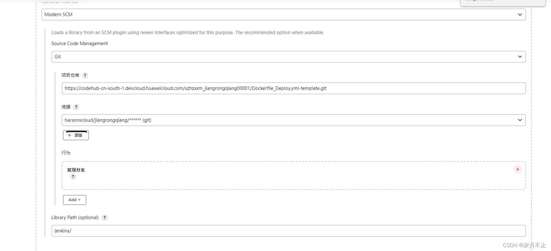Screen dimensions: 551x251
Task: Remove the 发现分支 behavior with red X
Action: point(518,169)
